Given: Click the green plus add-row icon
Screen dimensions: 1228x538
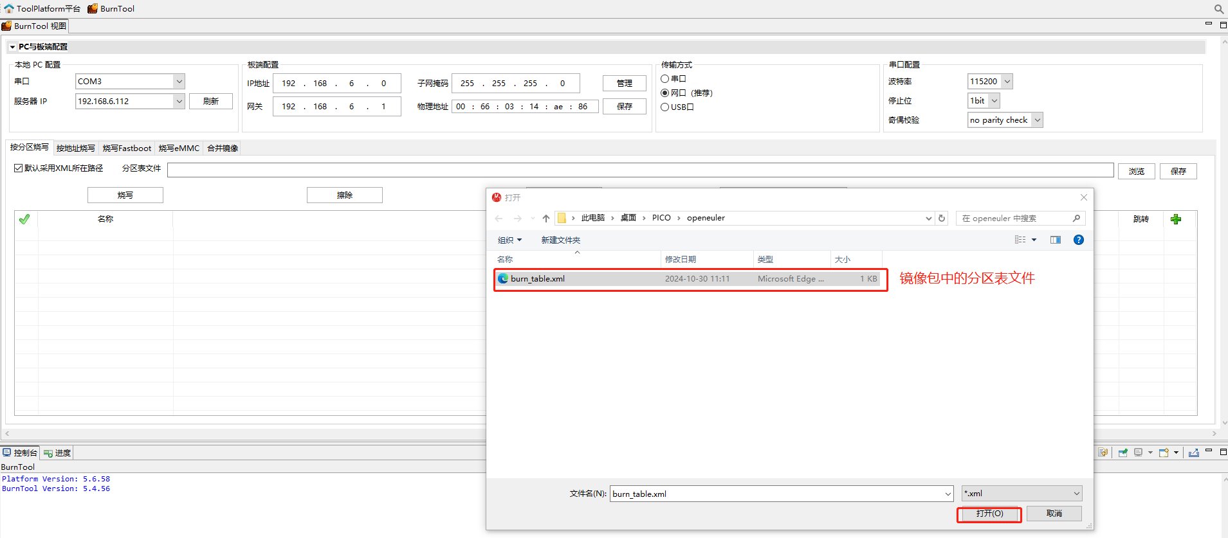Looking at the screenshot, I should pos(1176,219).
